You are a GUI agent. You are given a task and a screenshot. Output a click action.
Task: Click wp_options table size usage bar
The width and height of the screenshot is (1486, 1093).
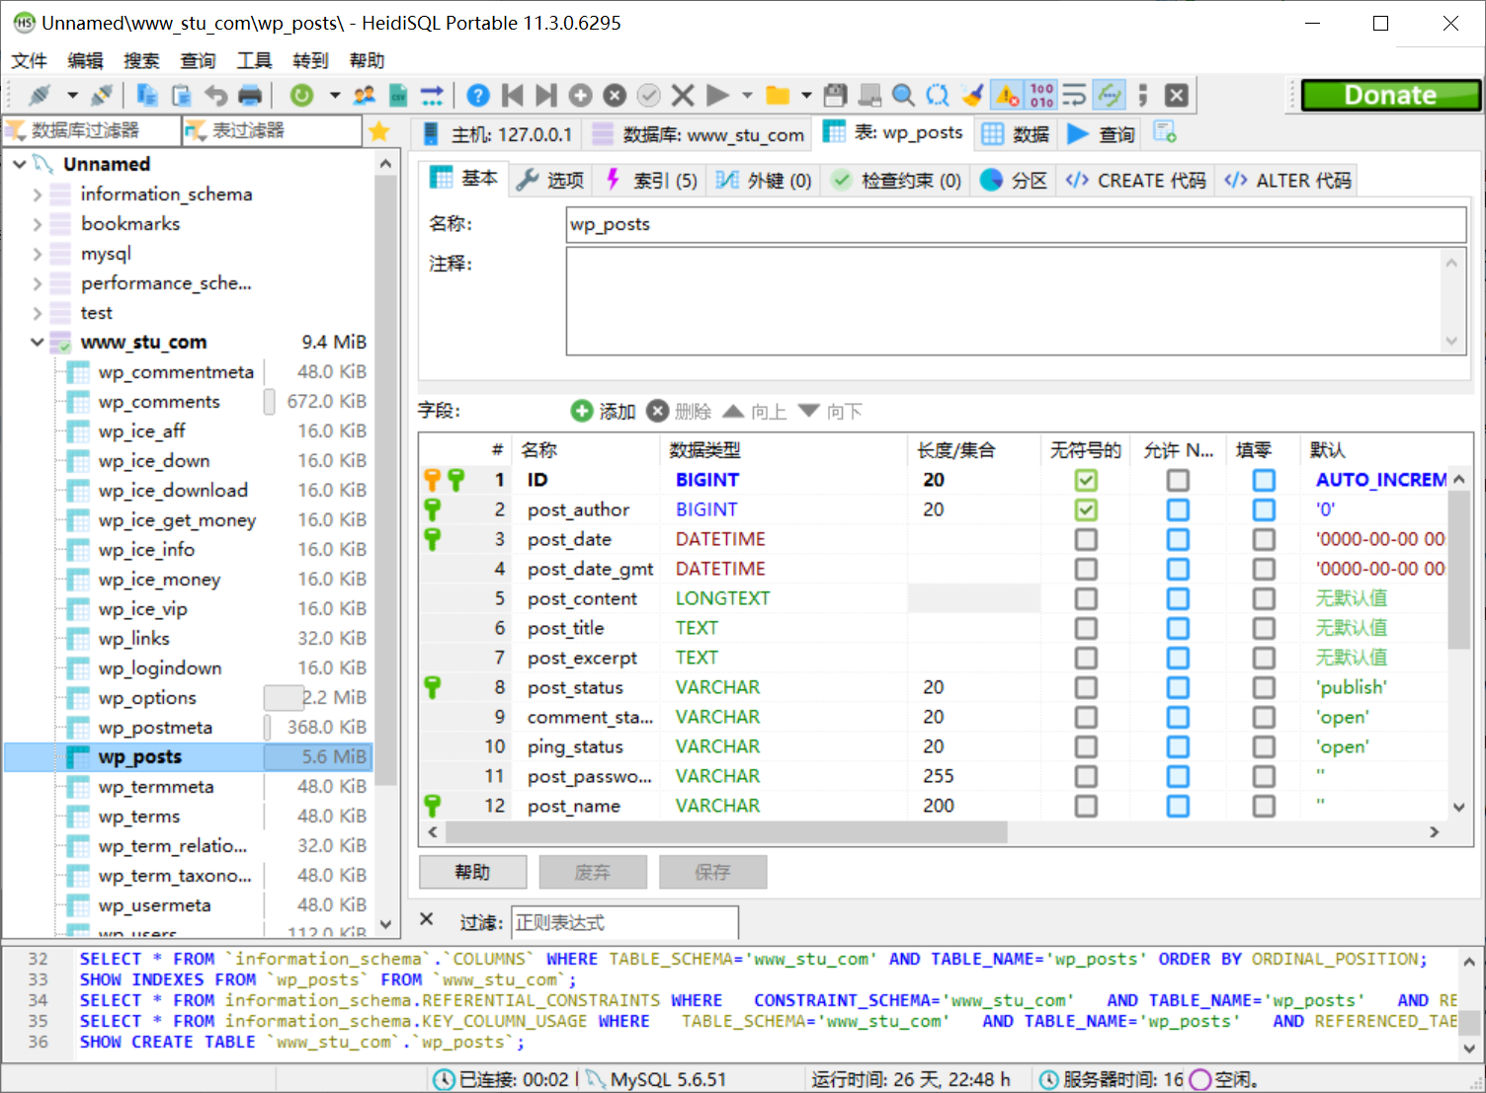click(x=284, y=697)
